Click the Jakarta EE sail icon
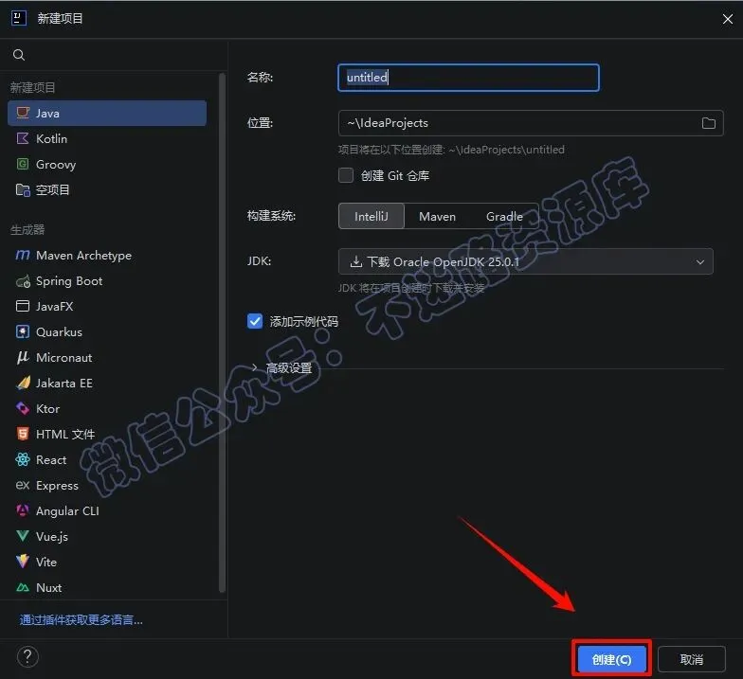Image resolution: width=743 pixels, height=679 pixels. [x=23, y=383]
